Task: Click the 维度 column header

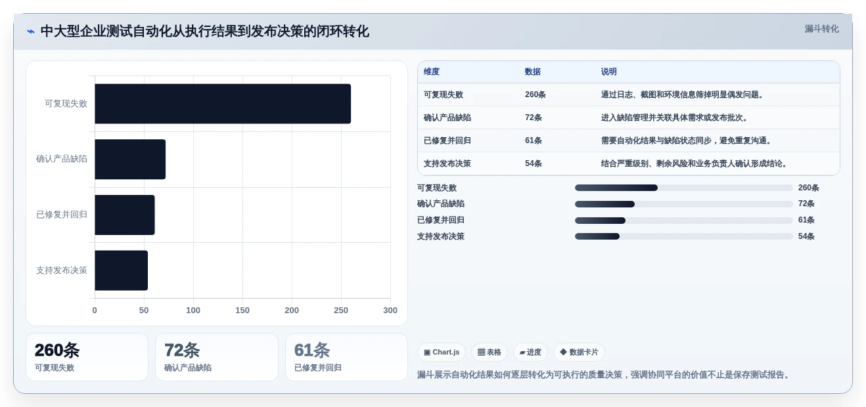Action: click(x=432, y=72)
